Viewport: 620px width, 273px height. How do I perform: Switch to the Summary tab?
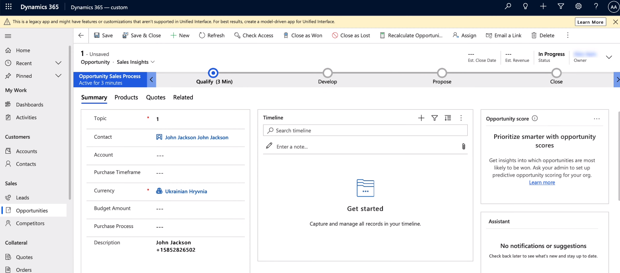click(94, 97)
